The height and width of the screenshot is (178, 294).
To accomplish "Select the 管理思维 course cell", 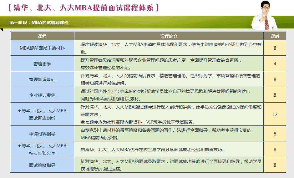I will pyautogui.click(x=42, y=64).
